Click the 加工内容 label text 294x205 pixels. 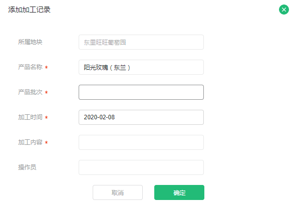coord(30,142)
